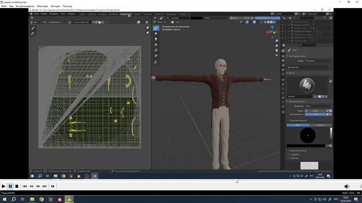Click the brush preview thumbnail
The width and height of the screenshot is (362, 203).
[307, 85]
